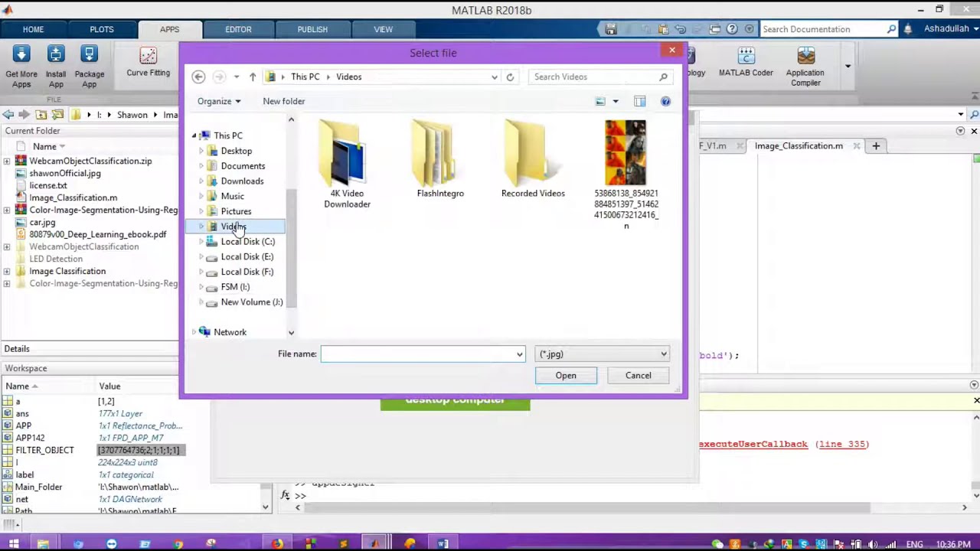The height and width of the screenshot is (551, 980).
Task: Click the Cancel button in dialog
Action: (x=639, y=375)
